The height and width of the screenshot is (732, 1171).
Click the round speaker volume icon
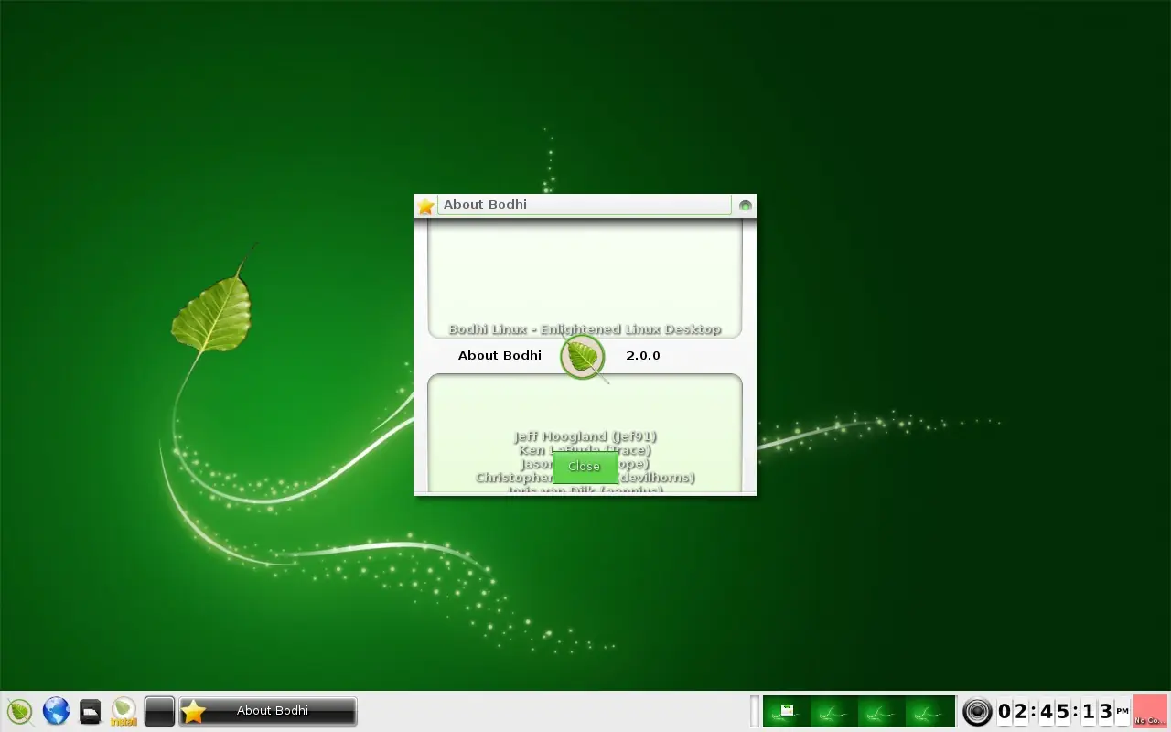tap(977, 711)
